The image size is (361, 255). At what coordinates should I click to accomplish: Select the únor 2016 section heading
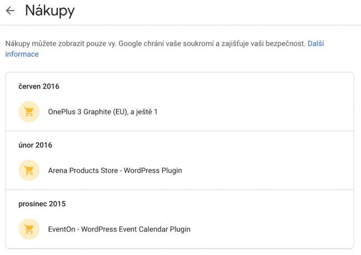click(36, 145)
